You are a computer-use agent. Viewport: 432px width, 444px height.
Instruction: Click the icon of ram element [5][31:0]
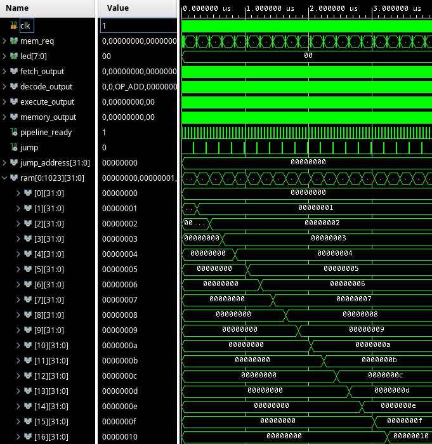pos(27,270)
